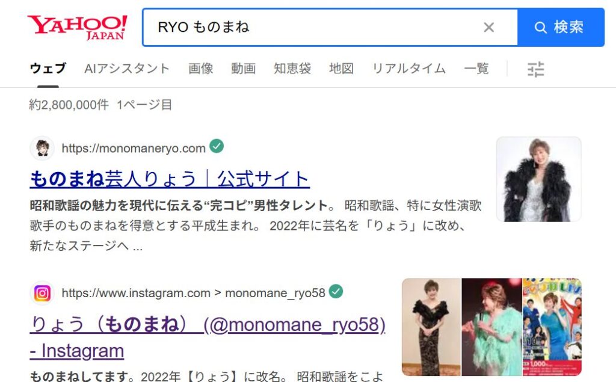Clear the search box with X icon
Image resolution: width=616 pixels, height=382 pixels.
pyautogui.click(x=488, y=27)
